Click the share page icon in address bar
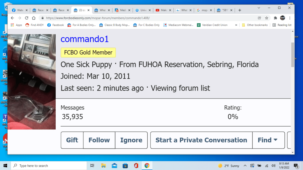303x170 pixels. point(260,18)
